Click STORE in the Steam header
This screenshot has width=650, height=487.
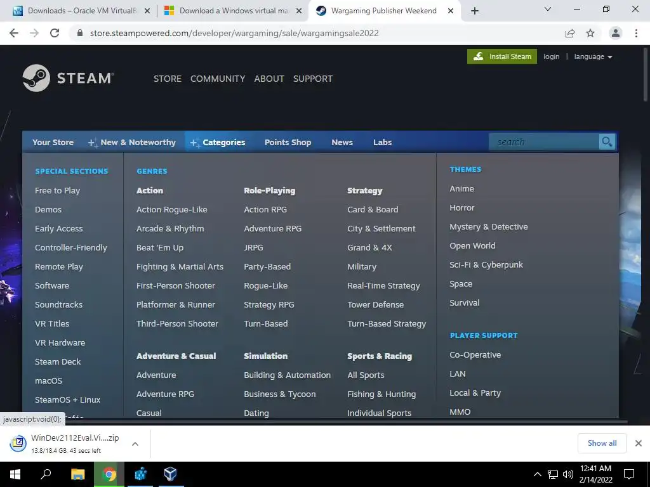[x=168, y=79]
